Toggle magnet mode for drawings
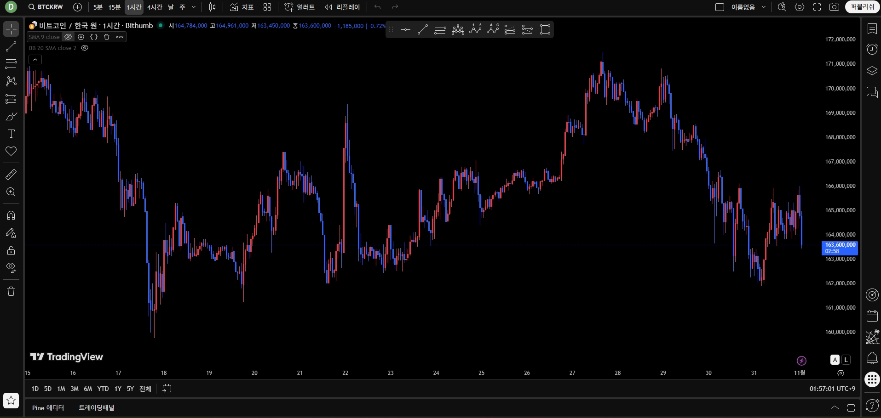Viewport: 881px width, 418px height. [11, 215]
